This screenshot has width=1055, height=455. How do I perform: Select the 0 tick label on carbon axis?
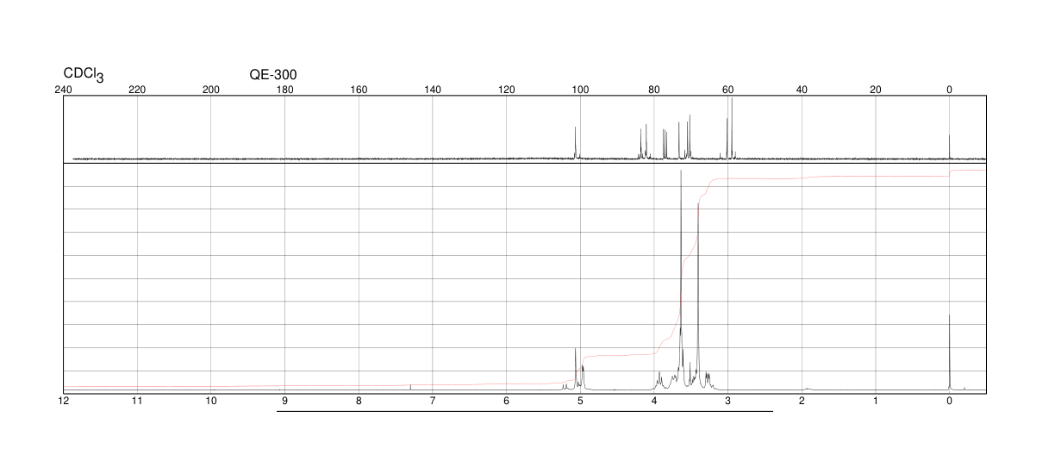[950, 90]
